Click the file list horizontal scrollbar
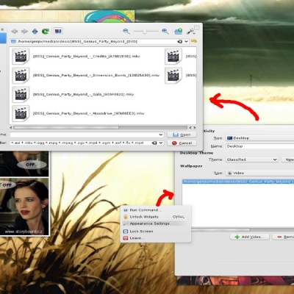The height and width of the screenshot is (294, 294). click(x=66, y=128)
